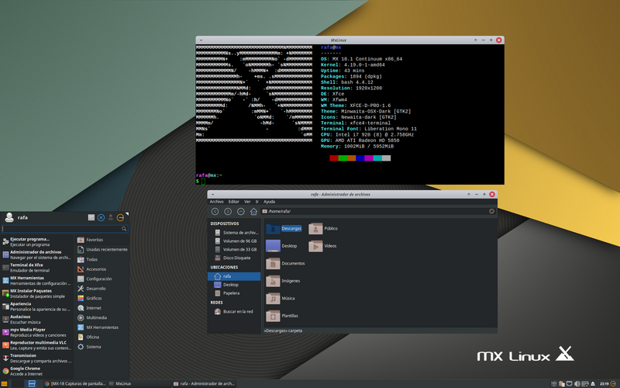Go back in the file manager
The width and height of the screenshot is (620, 388).
[215, 211]
